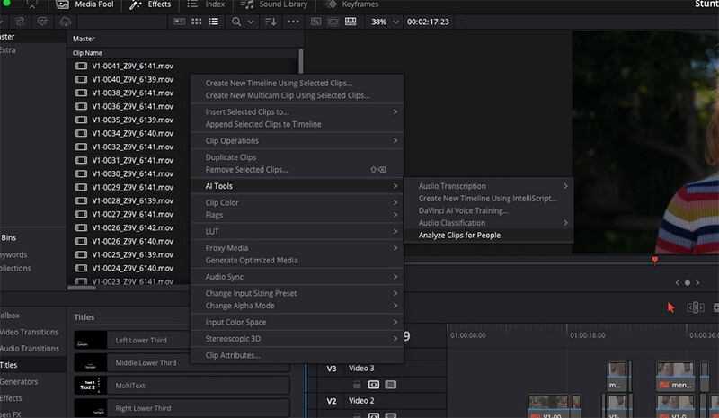Click the Right Lower Third title preset
This screenshot has width=719, height=418.
(x=182, y=408)
